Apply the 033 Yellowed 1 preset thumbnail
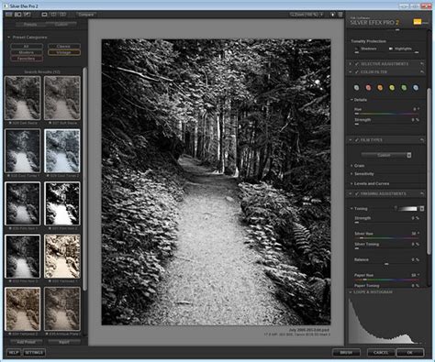435x362 pixels. pos(62,257)
